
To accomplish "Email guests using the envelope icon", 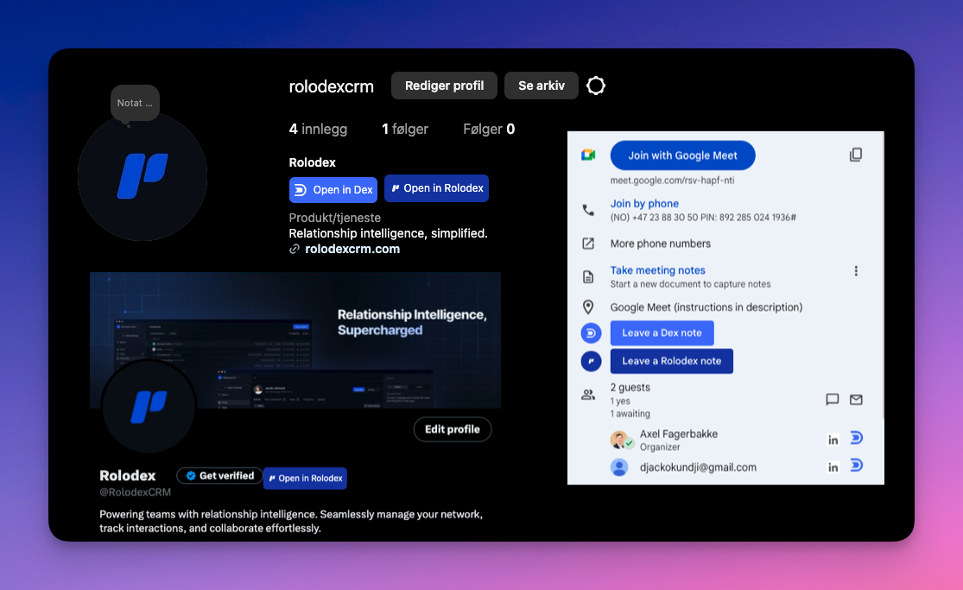I will 856,399.
